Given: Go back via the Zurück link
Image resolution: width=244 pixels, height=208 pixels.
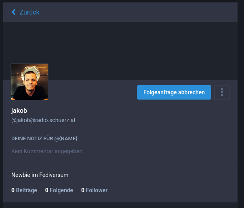Looking at the screenshot, I should click(x=25, y=12).
